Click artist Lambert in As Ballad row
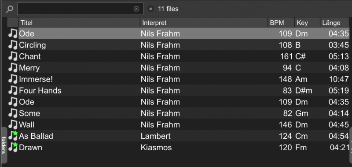The height and width of the screenshot is (167, 352). point(156,136)
